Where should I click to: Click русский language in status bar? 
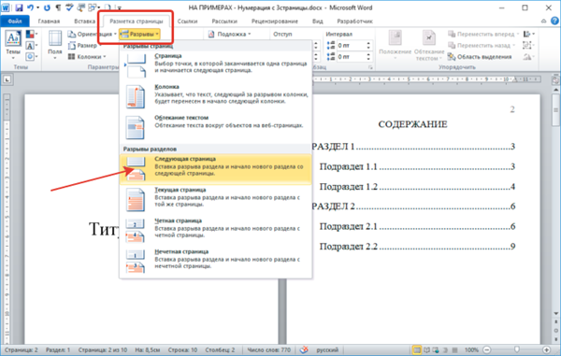[327, 349]
